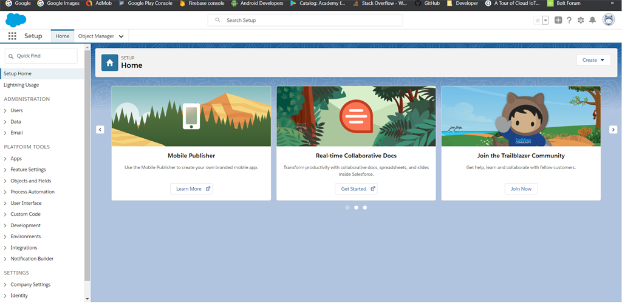Image resolution: width=622 pixels, height=303 pixels.
Task: Expand the Objects and Fields node
Action: [x=5, y=181]
